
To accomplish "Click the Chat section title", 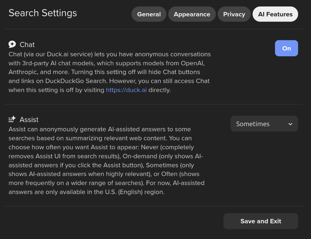I will 27,45.
